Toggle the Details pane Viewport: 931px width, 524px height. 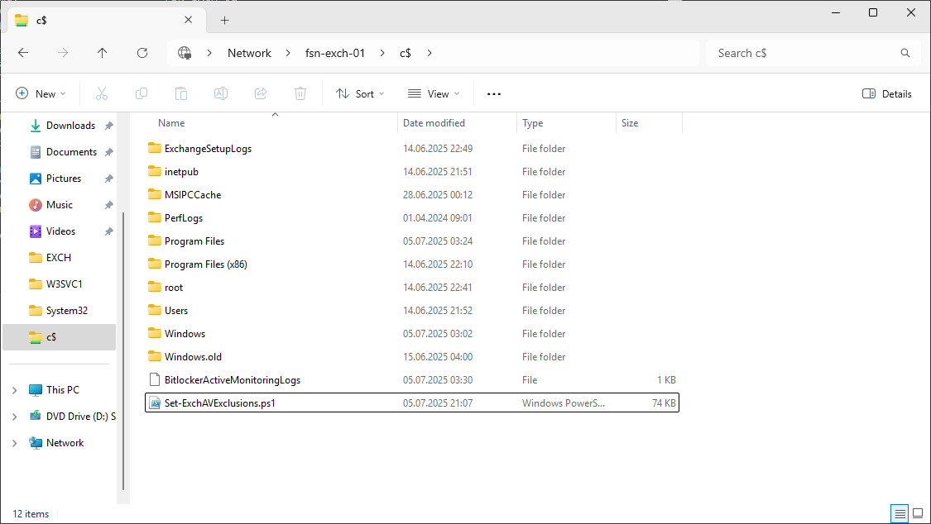tap(886, 93)
